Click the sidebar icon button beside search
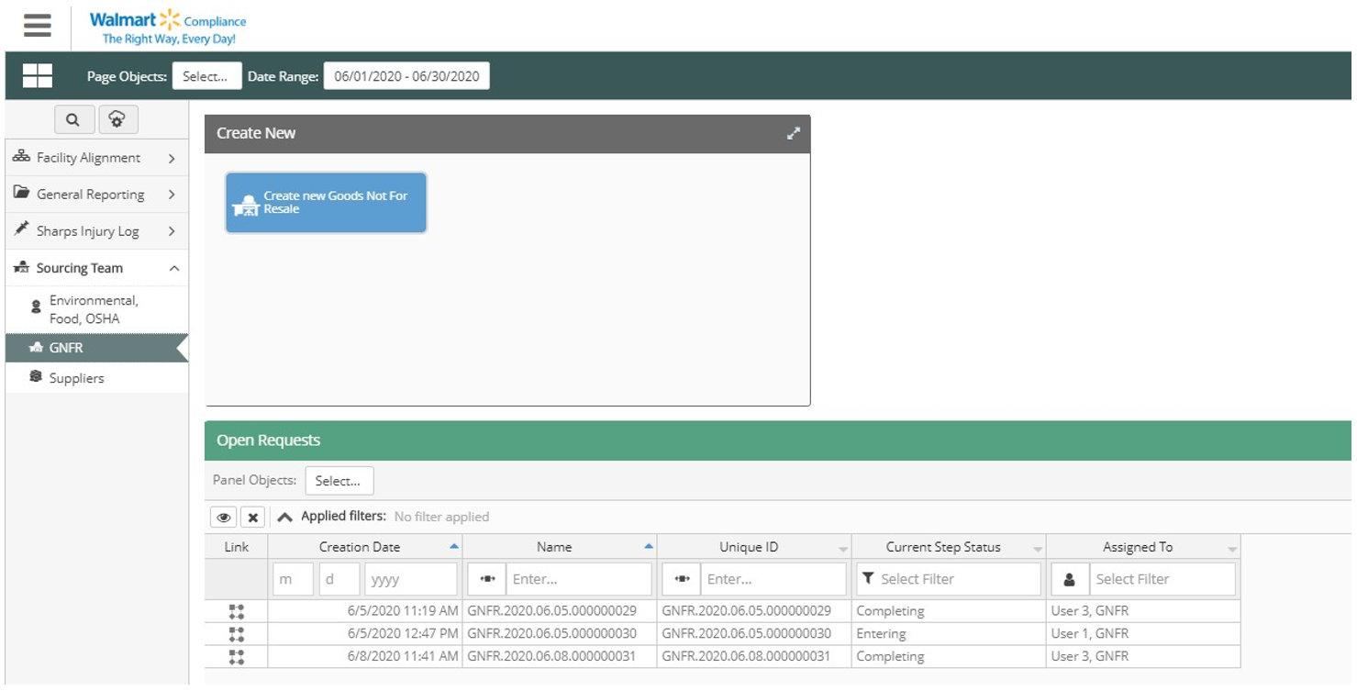Viewport: 1357px width, 691px height. (117, 119)
